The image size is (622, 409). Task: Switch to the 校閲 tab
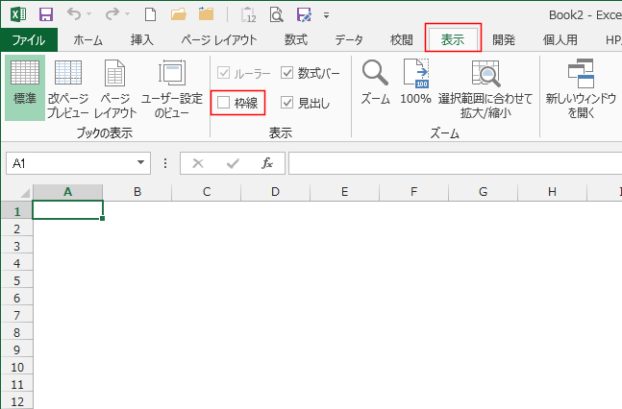(x=402, y=39)
